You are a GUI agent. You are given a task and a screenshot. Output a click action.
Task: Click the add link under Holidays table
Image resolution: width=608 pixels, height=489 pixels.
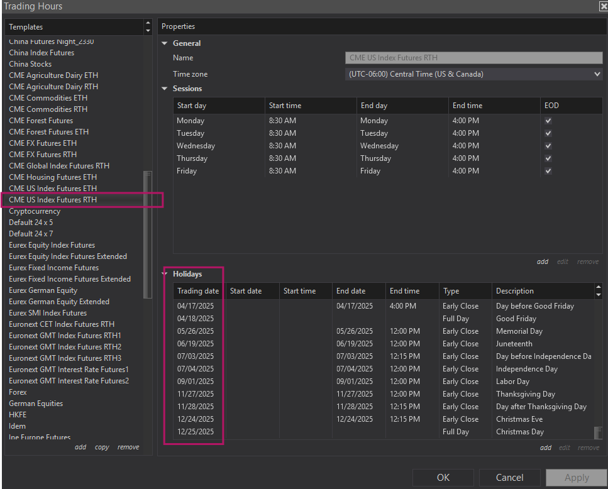545,448
